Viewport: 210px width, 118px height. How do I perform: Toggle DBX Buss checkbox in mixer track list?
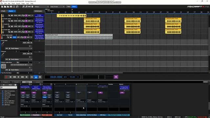pos(2,105)
